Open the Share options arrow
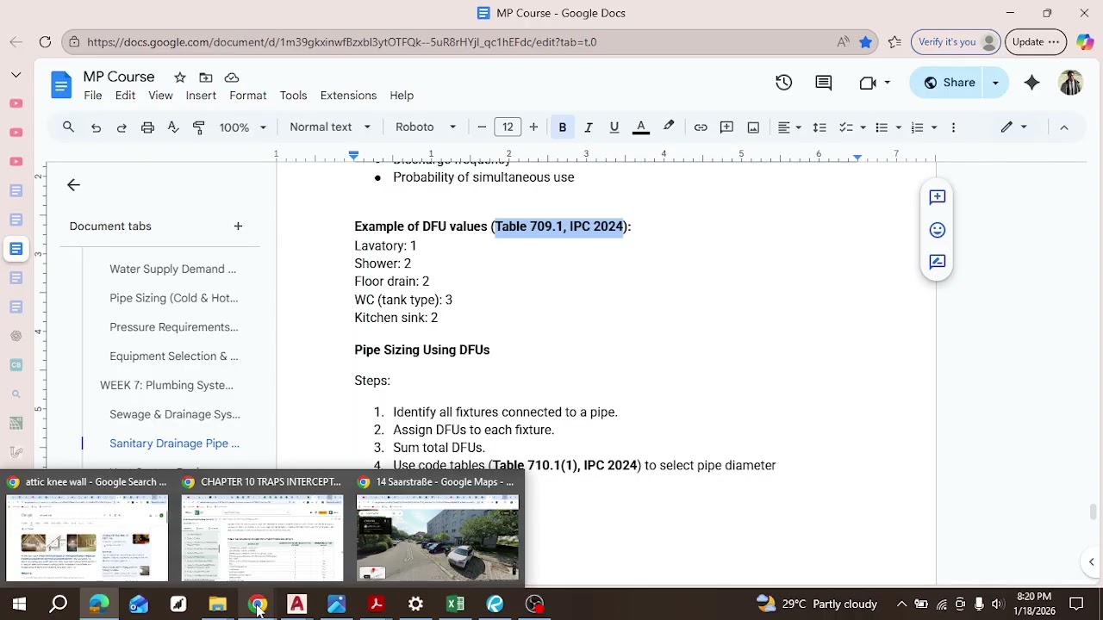Viewport: 1103px width, 620px height. coord(995,83)
